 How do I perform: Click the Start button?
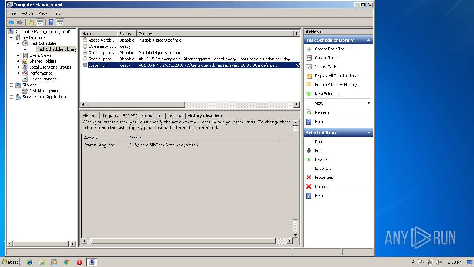[10, 262]
